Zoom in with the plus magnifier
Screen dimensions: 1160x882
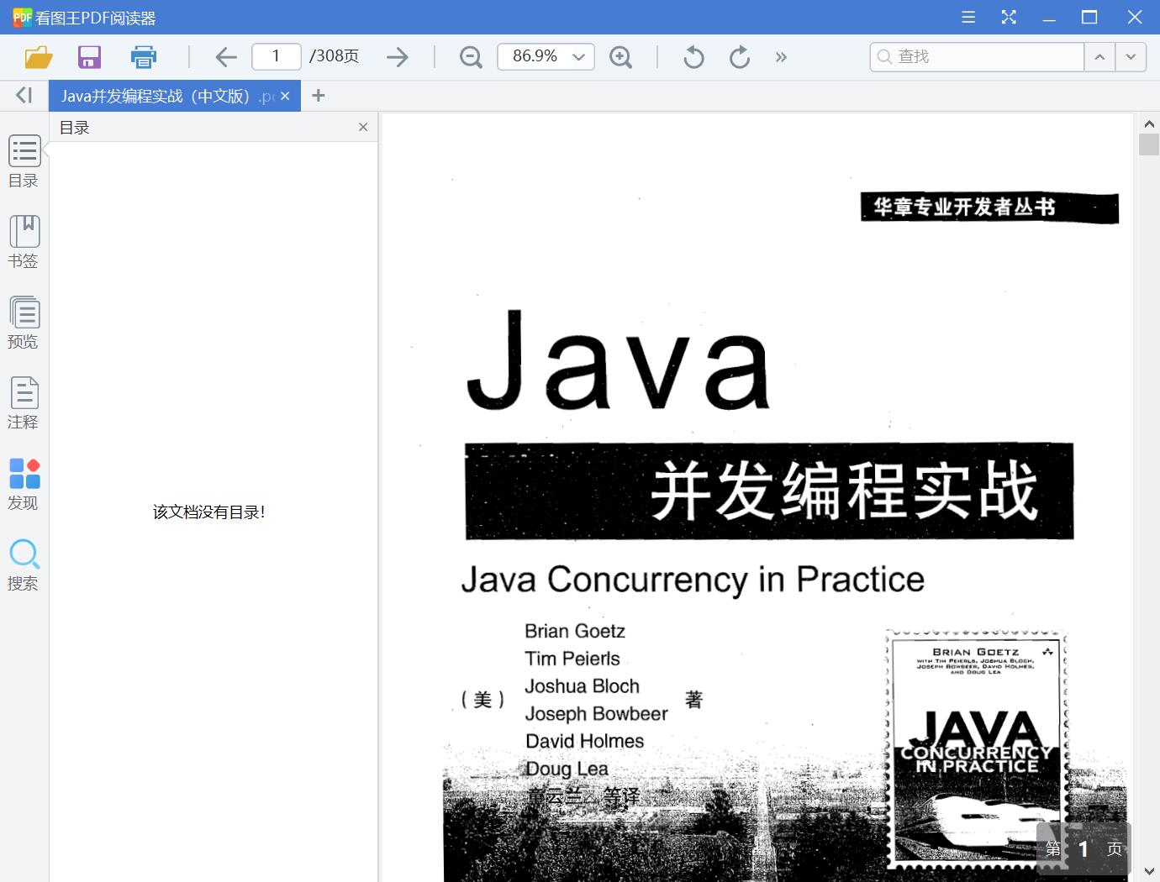tap(620, 56)
